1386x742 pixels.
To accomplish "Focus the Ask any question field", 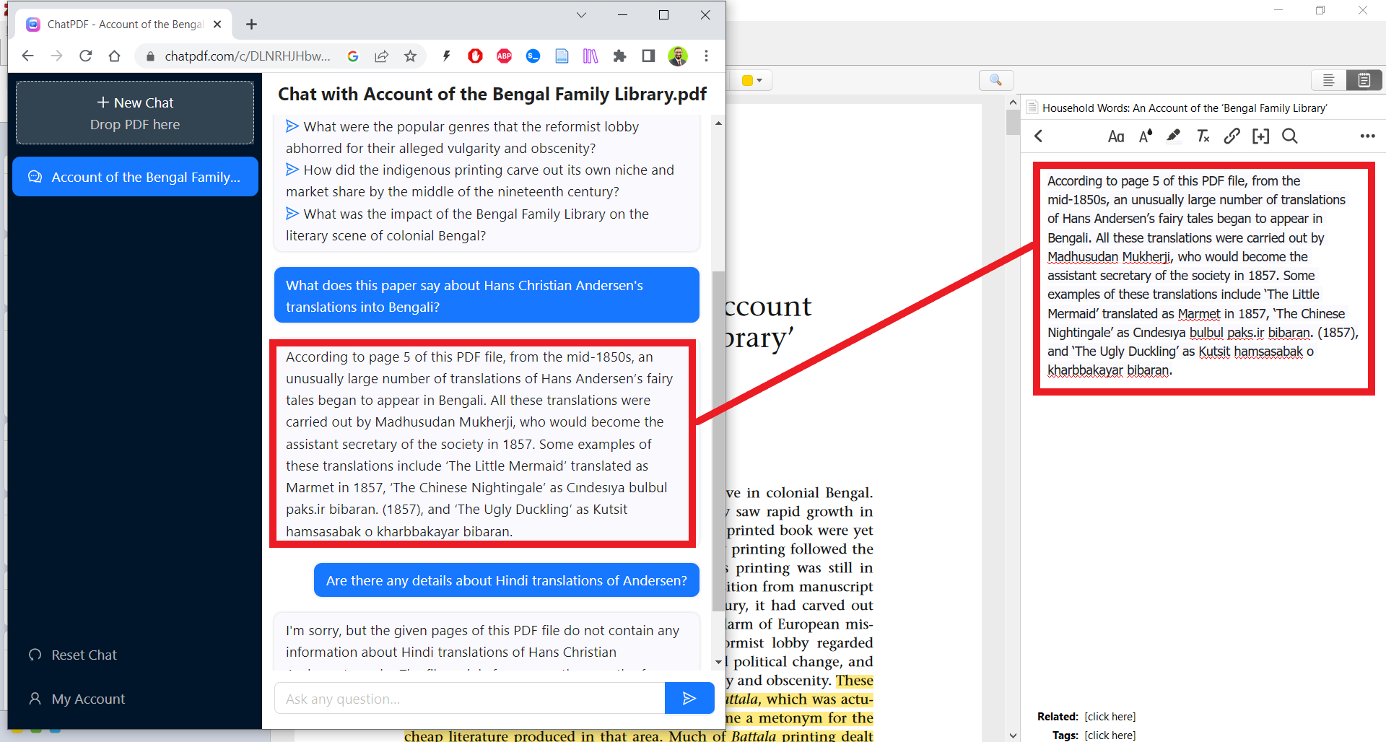I will (469, 698).
